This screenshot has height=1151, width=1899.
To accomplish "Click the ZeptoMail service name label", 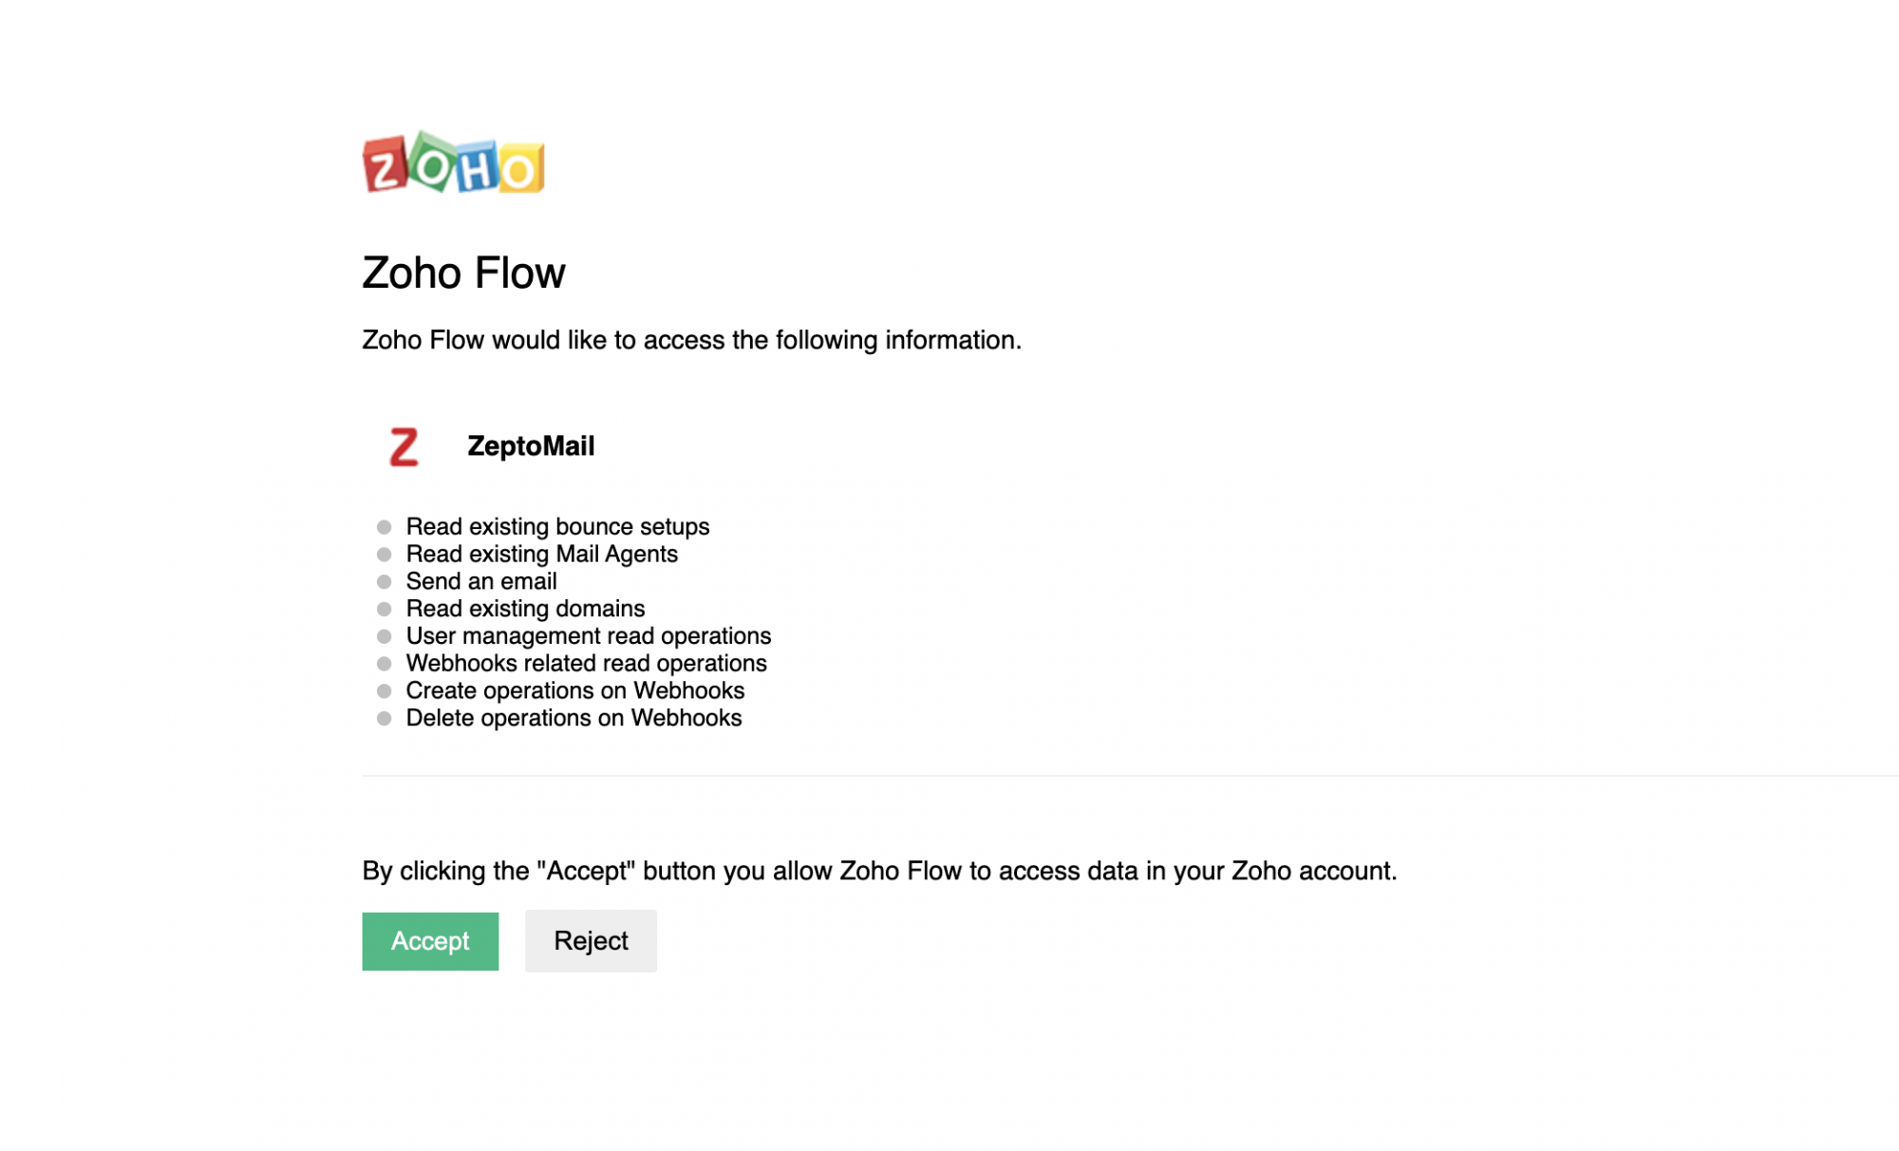I will coord(531,446).
